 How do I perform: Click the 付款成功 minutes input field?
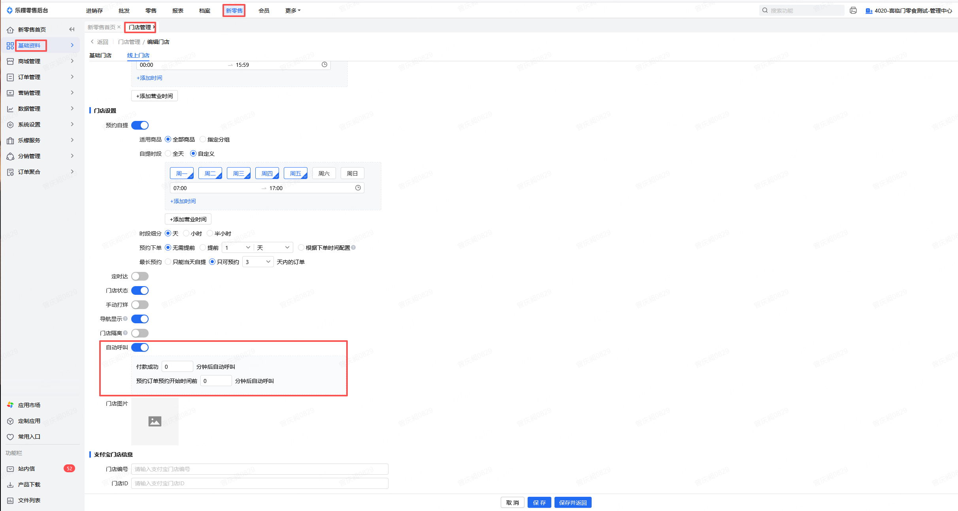(x=177, y=367)
